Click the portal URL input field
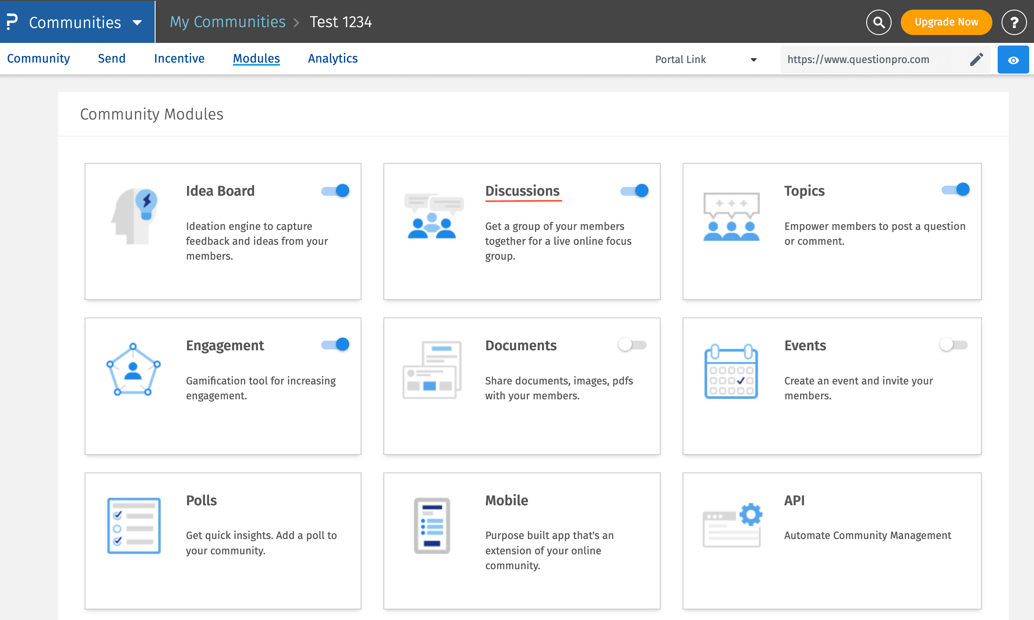Viewport: 1034px width, 620px height. [x=872, y=60]
